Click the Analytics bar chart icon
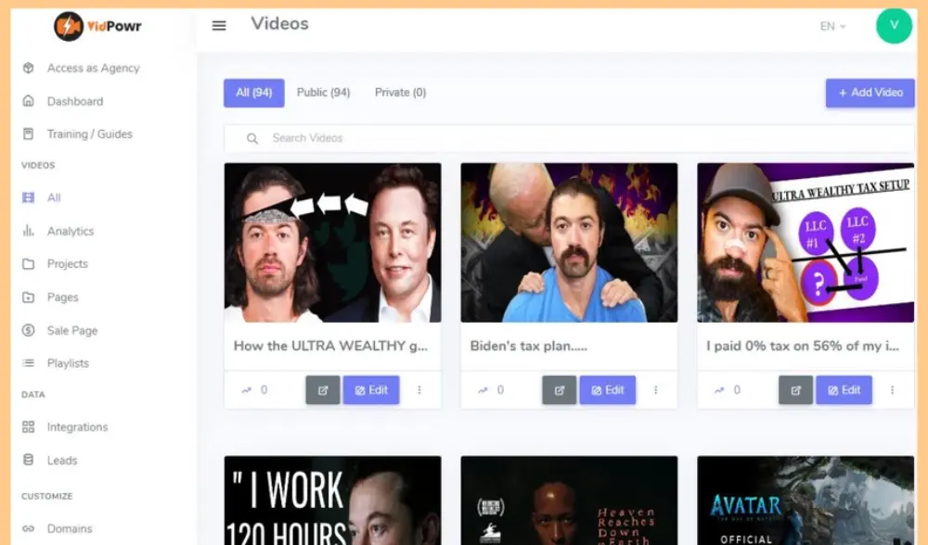Image resolution: width=928 pixels, height=545 pixels. tap(29, 231)
